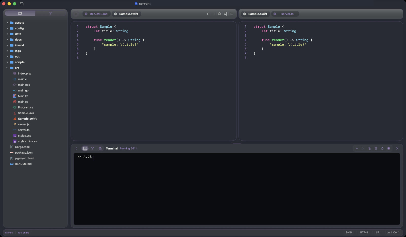Image resolution: width=406 pixels, height=237 pixels.
Task: Switch to file browser sidebar view
Action: point(20,13)
